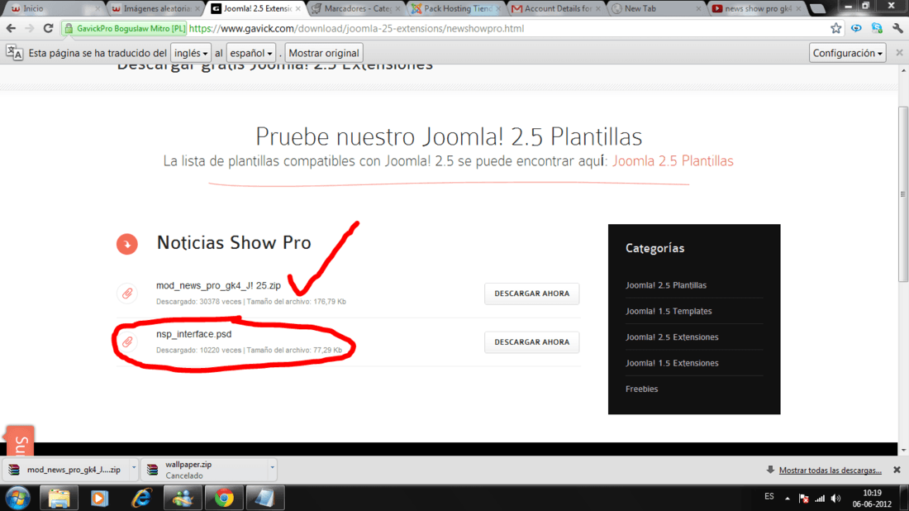Switch to the news show pro gk4 YouTube tab
909x511 pixels.
click(x=756, y=9)
